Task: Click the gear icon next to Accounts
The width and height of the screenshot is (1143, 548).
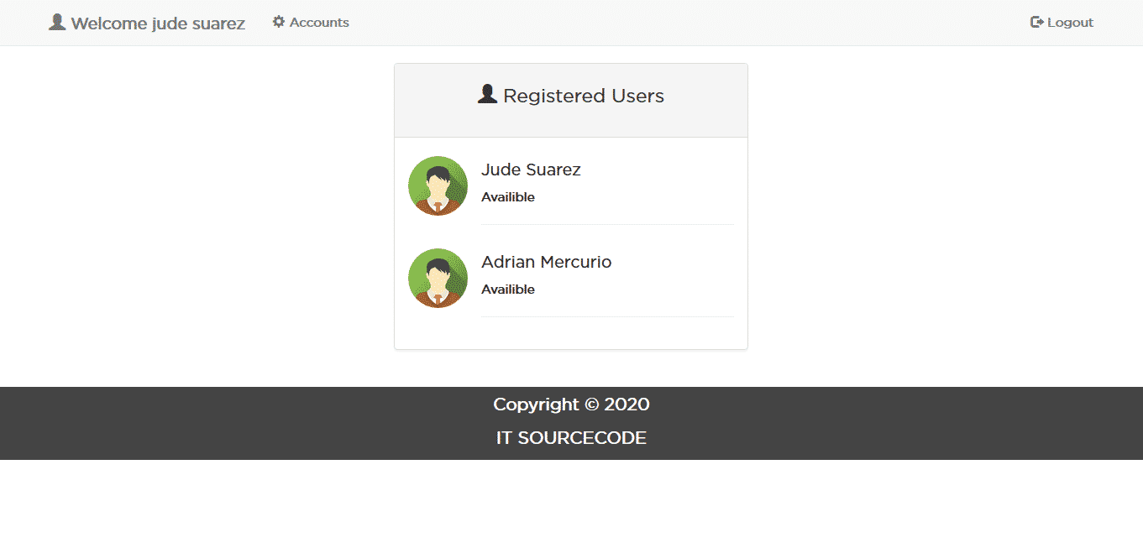Action: tap(278, 22)
